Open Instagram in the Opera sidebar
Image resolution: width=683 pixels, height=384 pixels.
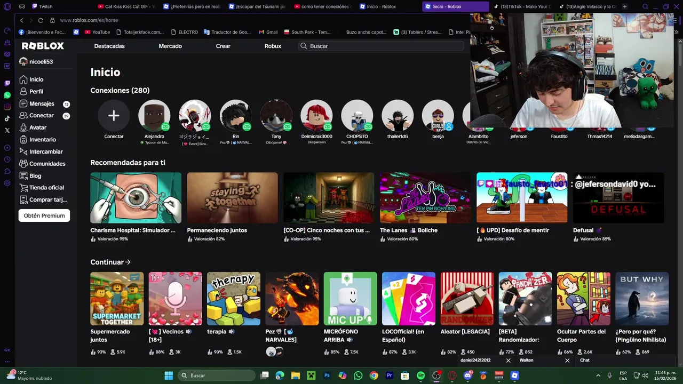point(7,107)
